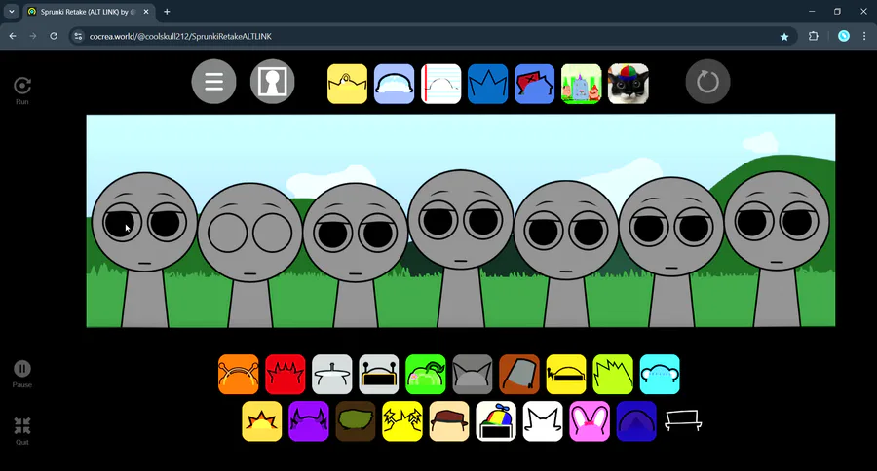This screenshot has width=877, height=471.
Task: Pick the bright green apple-like character icon
Action: point(426,375)
